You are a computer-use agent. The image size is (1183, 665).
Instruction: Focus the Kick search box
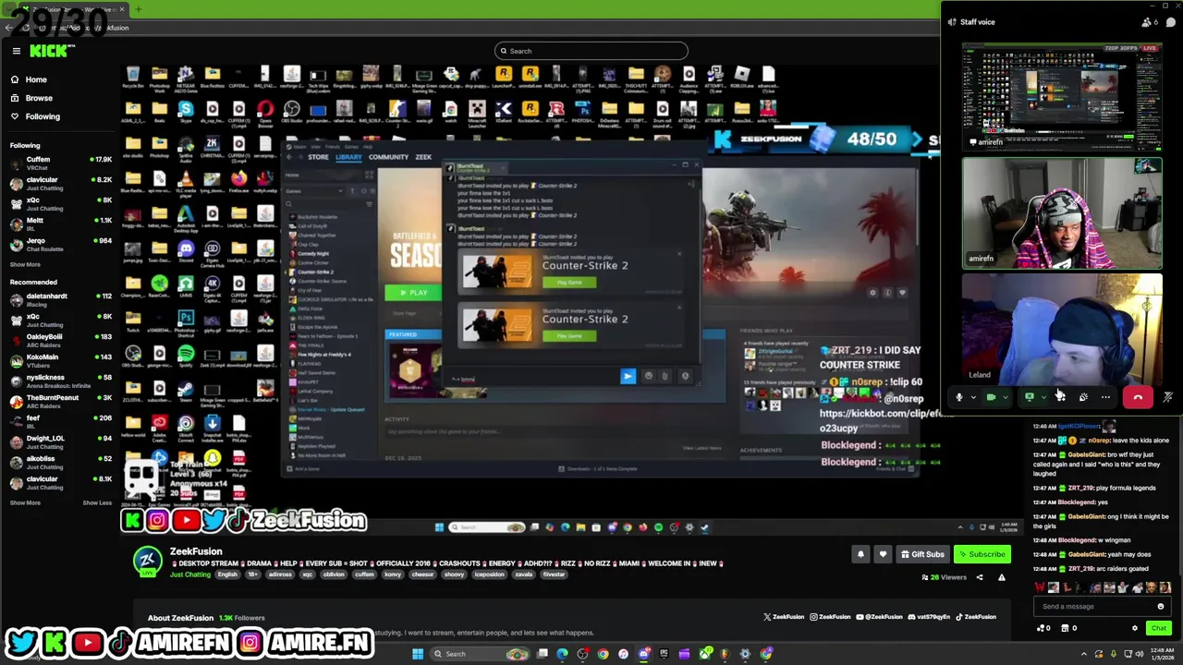click(591, 51)
